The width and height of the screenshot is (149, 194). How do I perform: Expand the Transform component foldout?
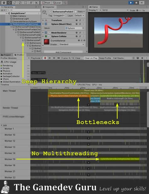point(43,20)
